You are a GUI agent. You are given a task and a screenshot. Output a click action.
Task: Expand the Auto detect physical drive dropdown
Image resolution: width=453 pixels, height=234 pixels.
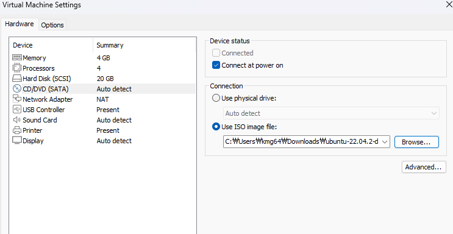(x=332, y=113)
